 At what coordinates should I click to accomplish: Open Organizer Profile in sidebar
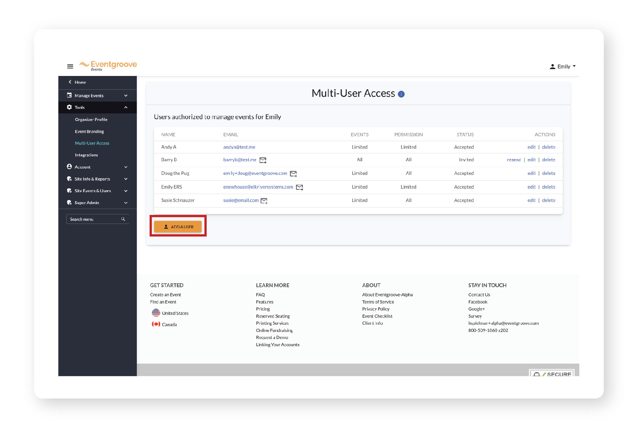91,120
